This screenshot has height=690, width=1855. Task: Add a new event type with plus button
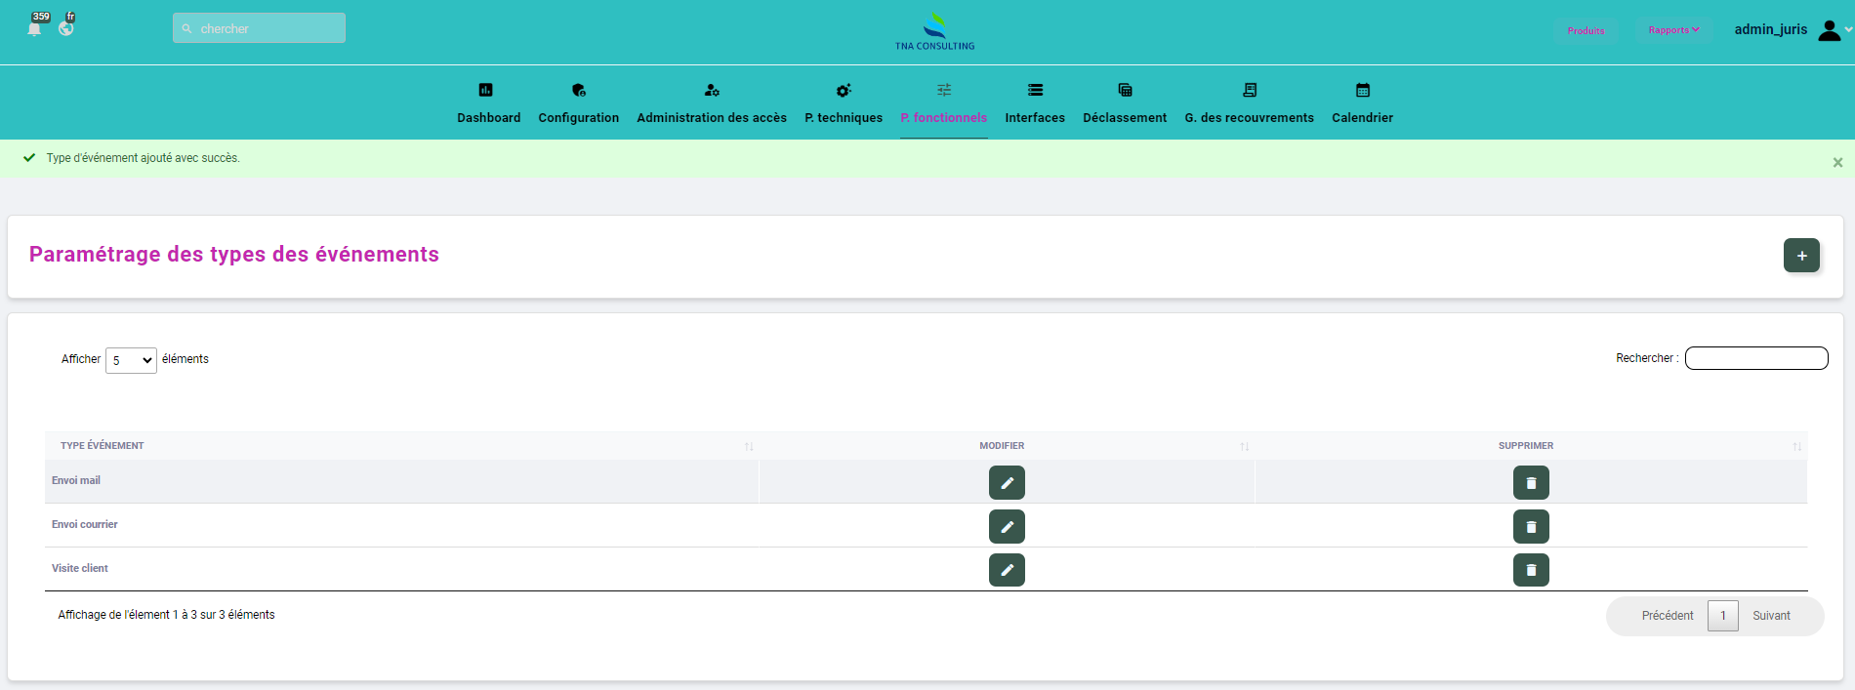pos(1801,256)
